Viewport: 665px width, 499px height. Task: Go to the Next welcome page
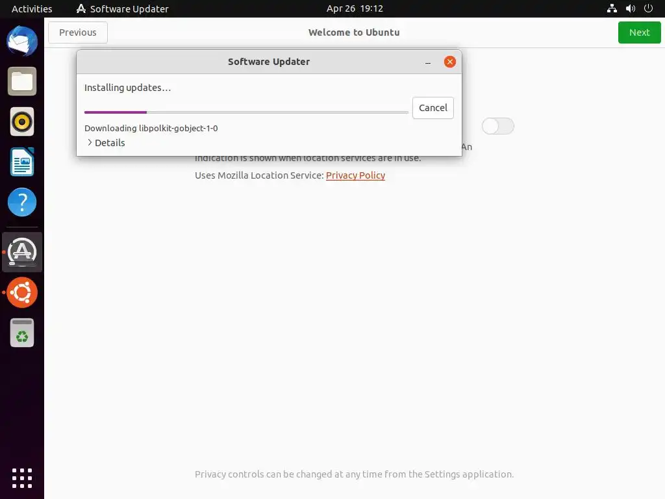[x=639, y=32]
